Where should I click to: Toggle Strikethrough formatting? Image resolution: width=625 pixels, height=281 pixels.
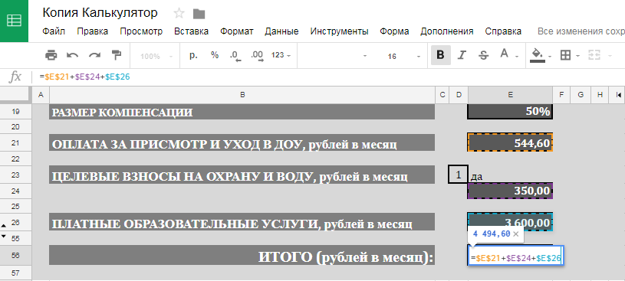pyautogui.click(x=483, y=55)
